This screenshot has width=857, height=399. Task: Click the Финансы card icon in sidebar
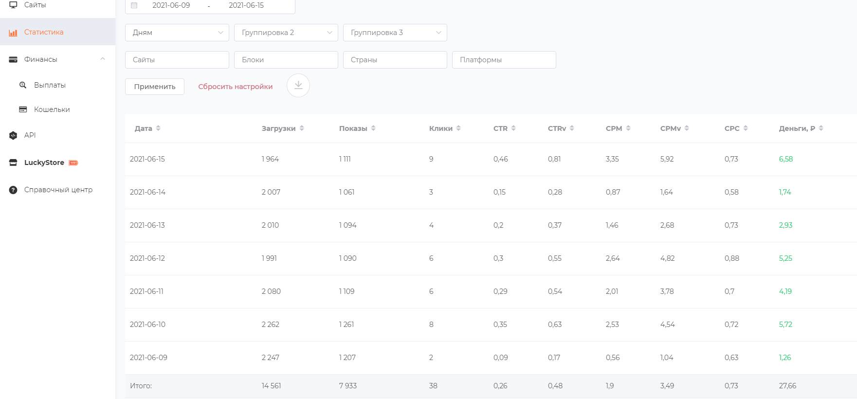(13, 59)
